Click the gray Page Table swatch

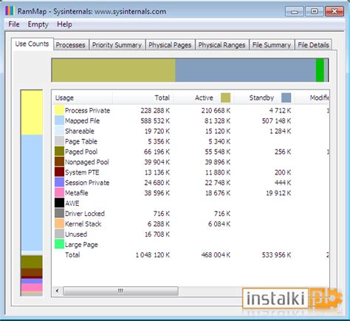tap(59, 141)
